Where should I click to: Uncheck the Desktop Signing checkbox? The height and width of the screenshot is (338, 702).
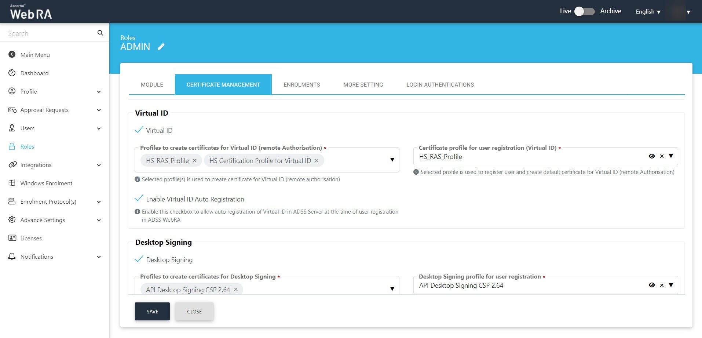coord(139,259)
